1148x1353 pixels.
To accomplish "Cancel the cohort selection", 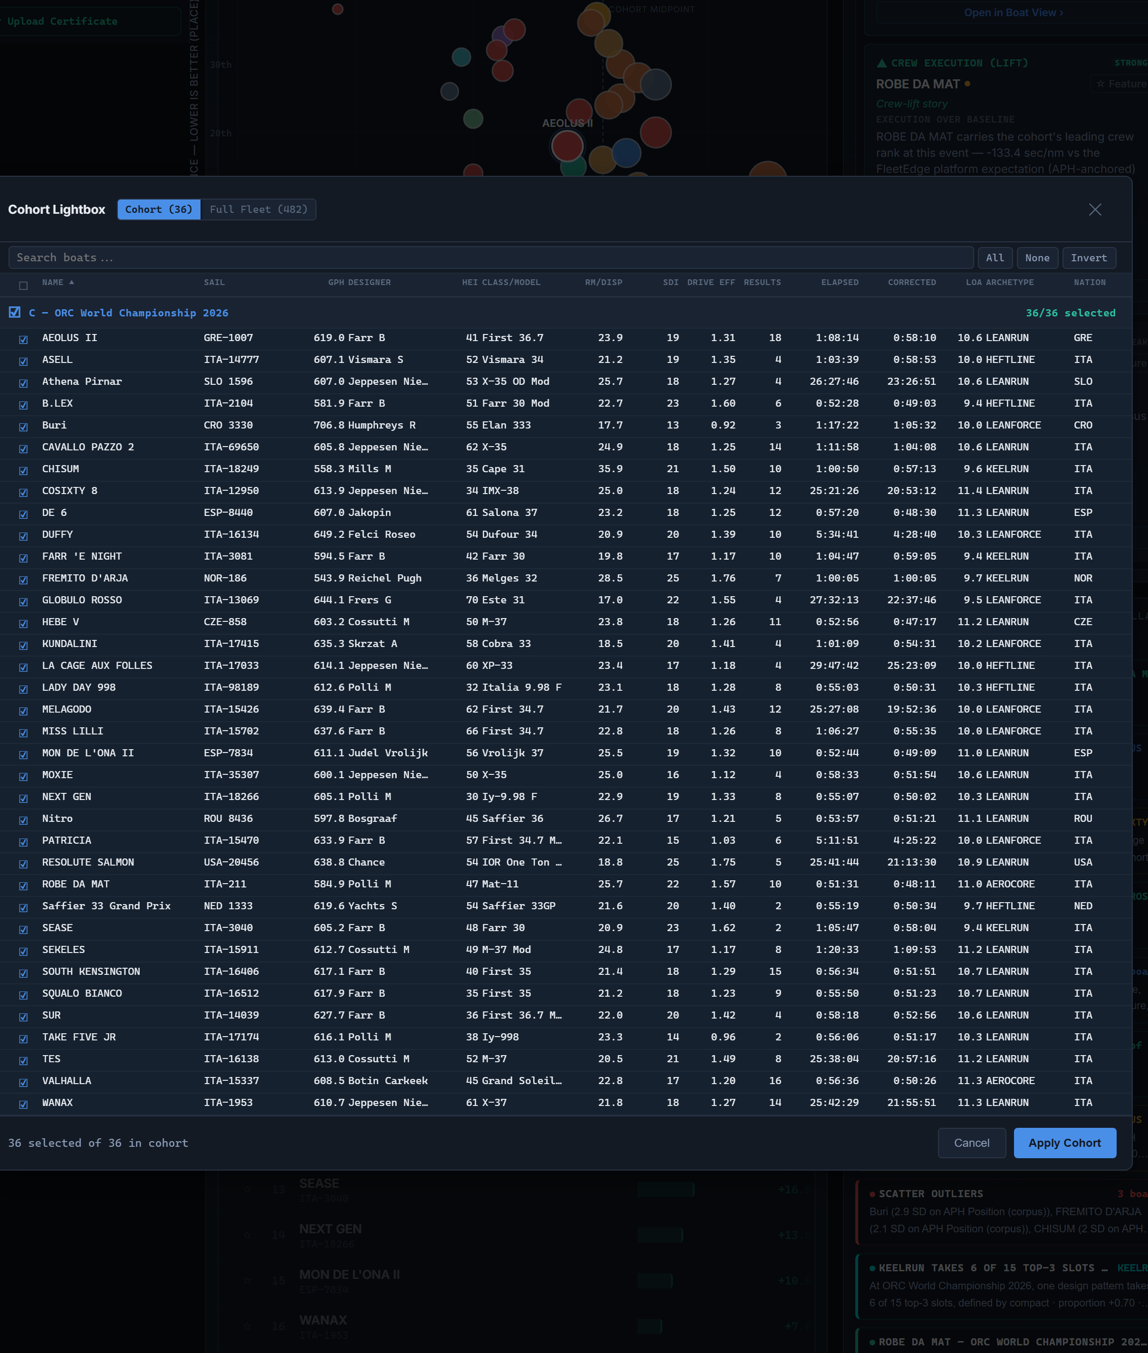I will [x=971, y=1143].
